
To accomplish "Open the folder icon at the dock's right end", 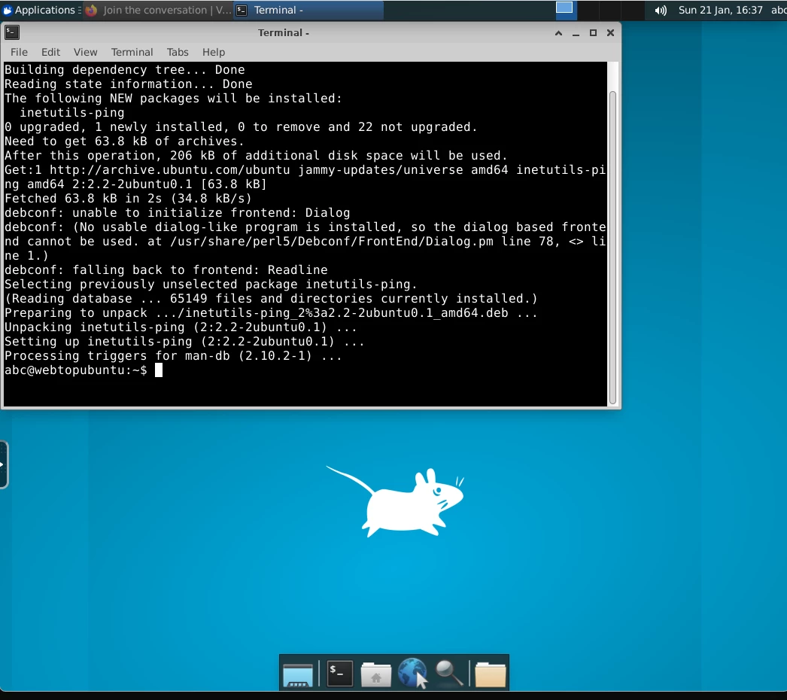I will 491,674.
